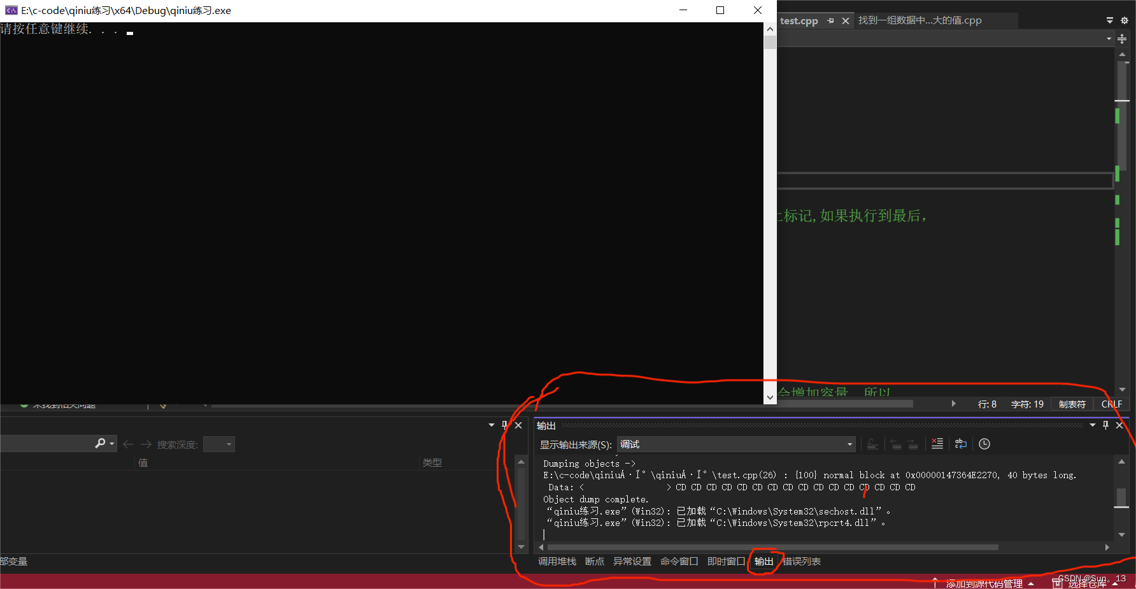Screen dimensions: 1136x589
Task: Pin the 输出 output panel
Action: tap(1106, 425)
